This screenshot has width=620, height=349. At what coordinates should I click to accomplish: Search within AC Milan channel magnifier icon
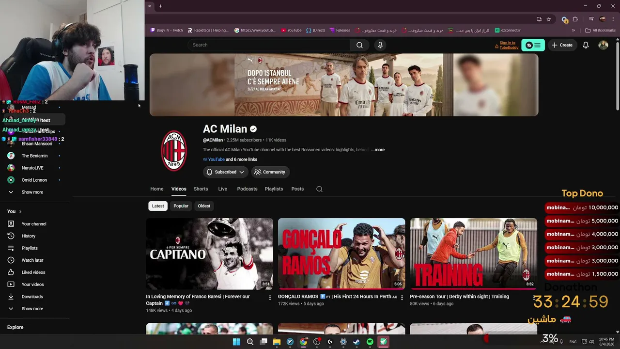click(319, 189)
